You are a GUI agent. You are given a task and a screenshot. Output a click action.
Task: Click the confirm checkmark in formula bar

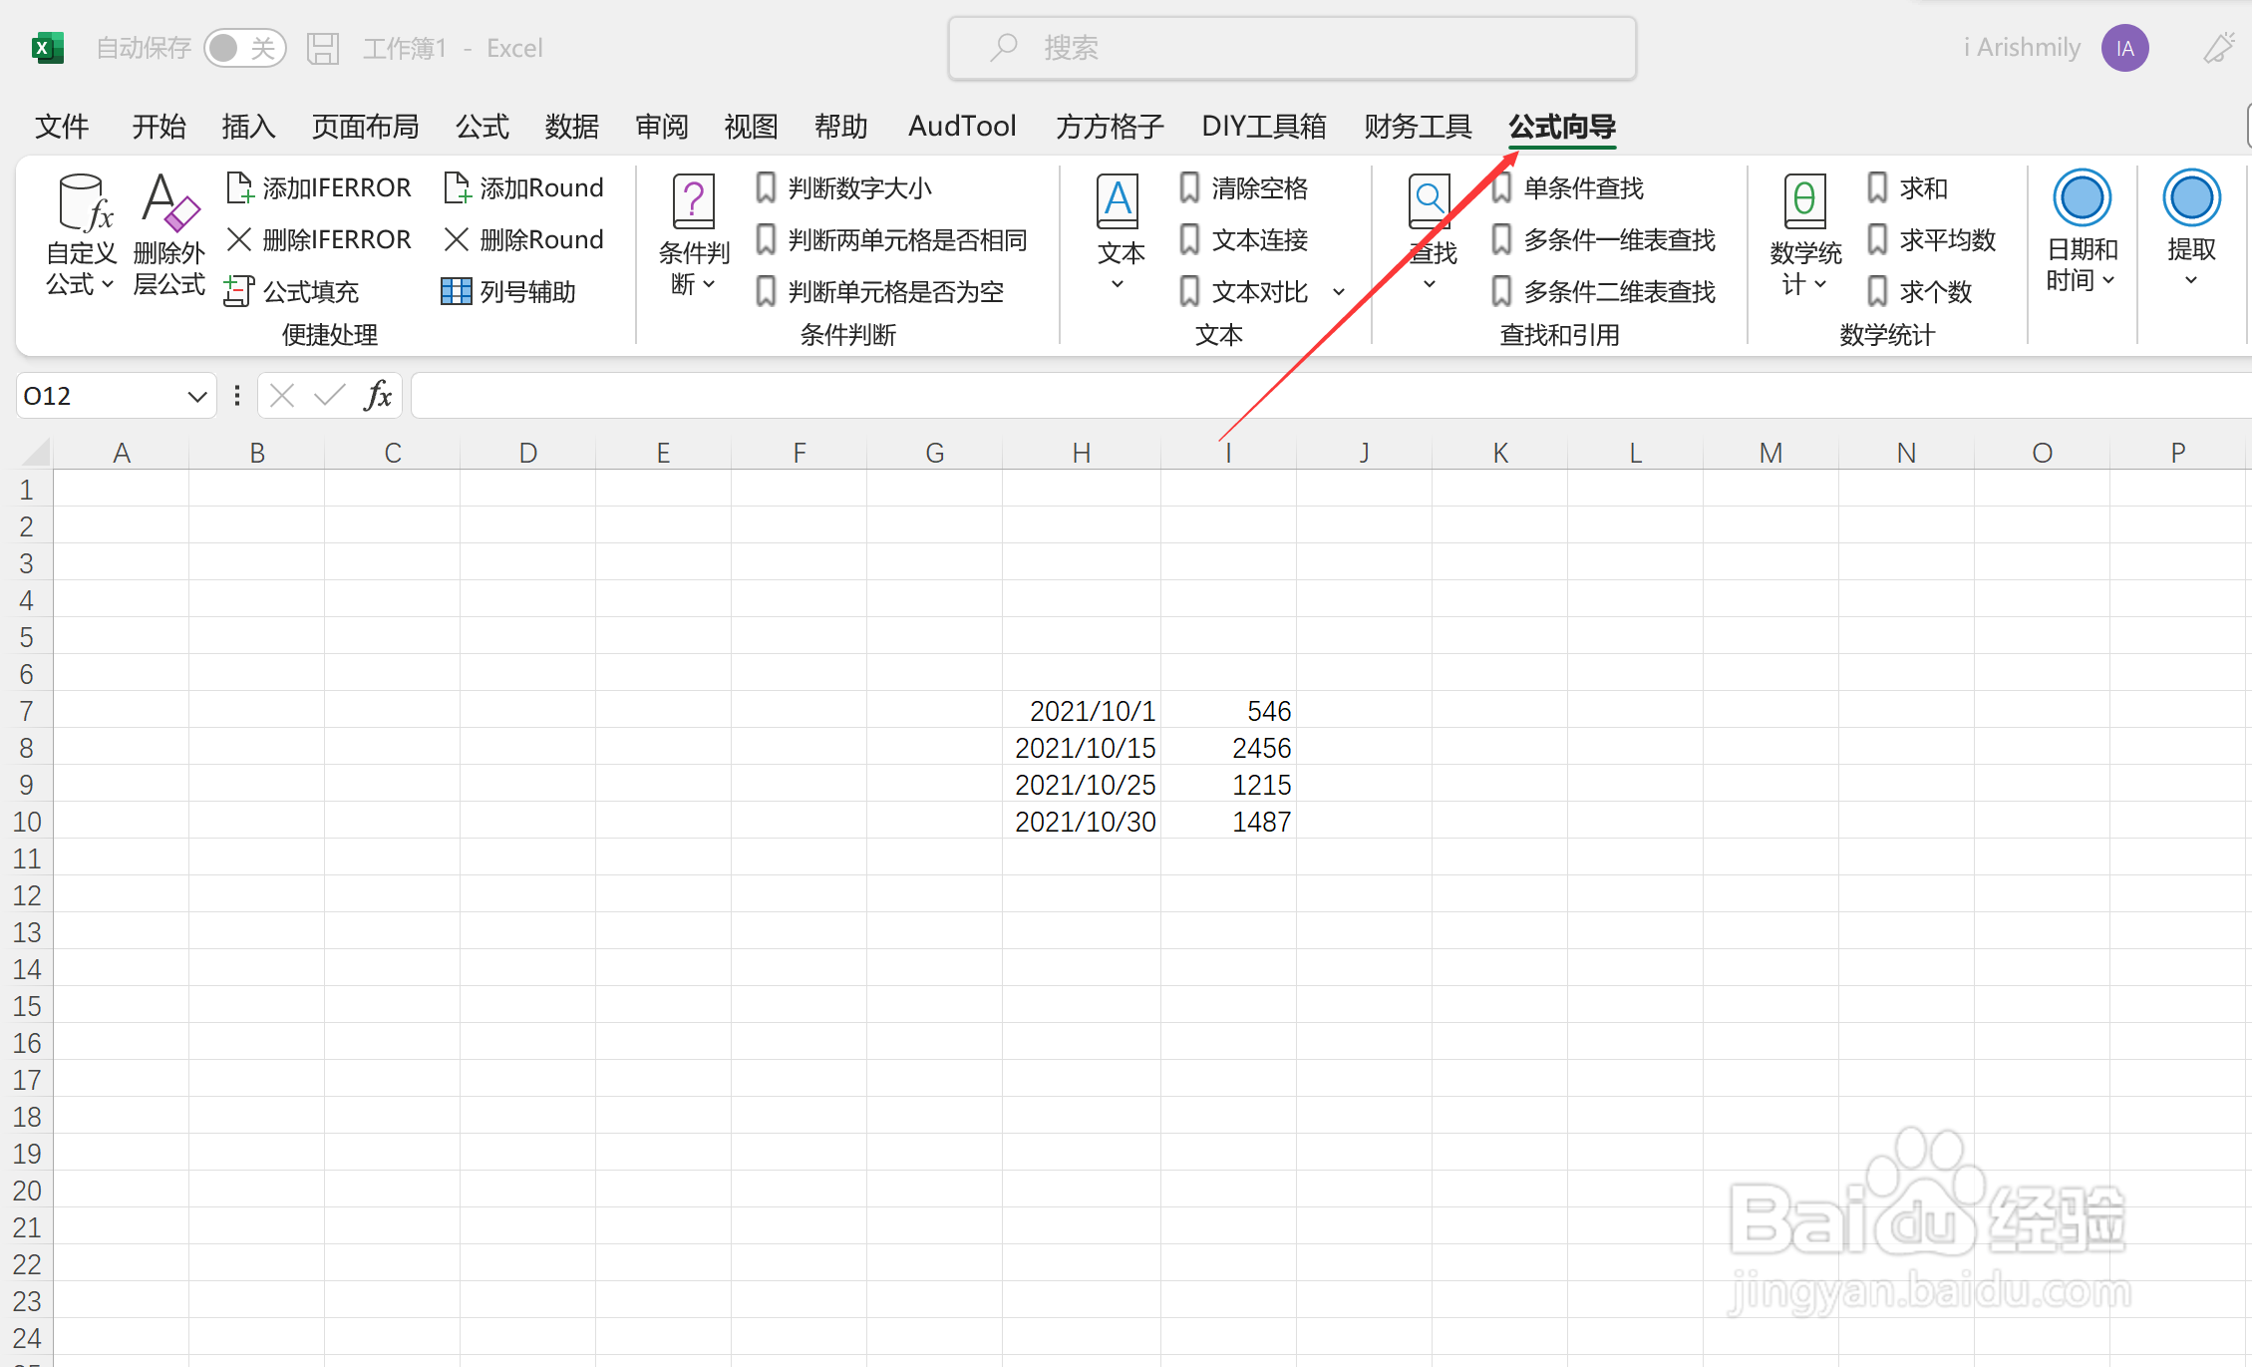coord(329,396)
